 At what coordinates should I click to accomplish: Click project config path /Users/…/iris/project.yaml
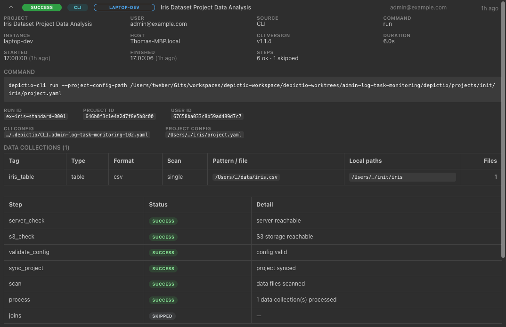pyautogui.click(x=204, y=135)
